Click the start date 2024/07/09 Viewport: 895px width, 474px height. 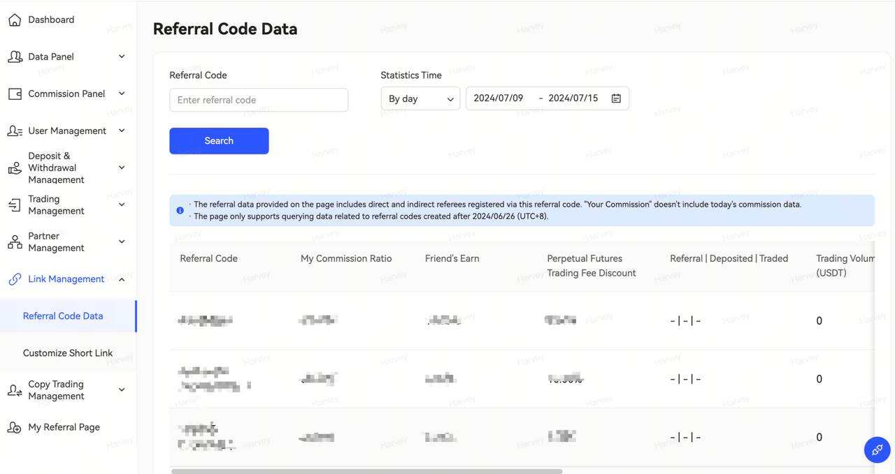click(499, 98)
